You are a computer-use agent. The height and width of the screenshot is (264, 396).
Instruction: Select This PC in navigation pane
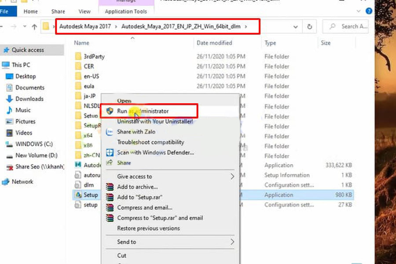21,65
